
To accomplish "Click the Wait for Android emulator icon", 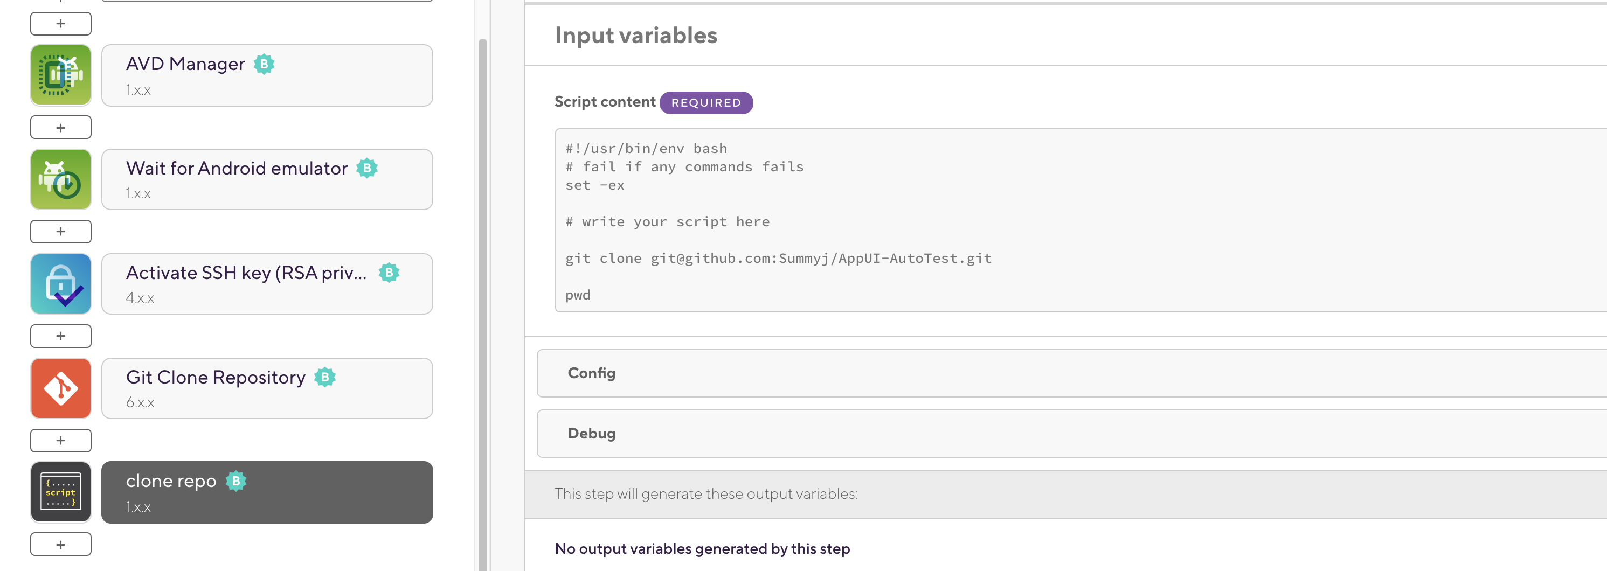I will click(x=60, y=179).
